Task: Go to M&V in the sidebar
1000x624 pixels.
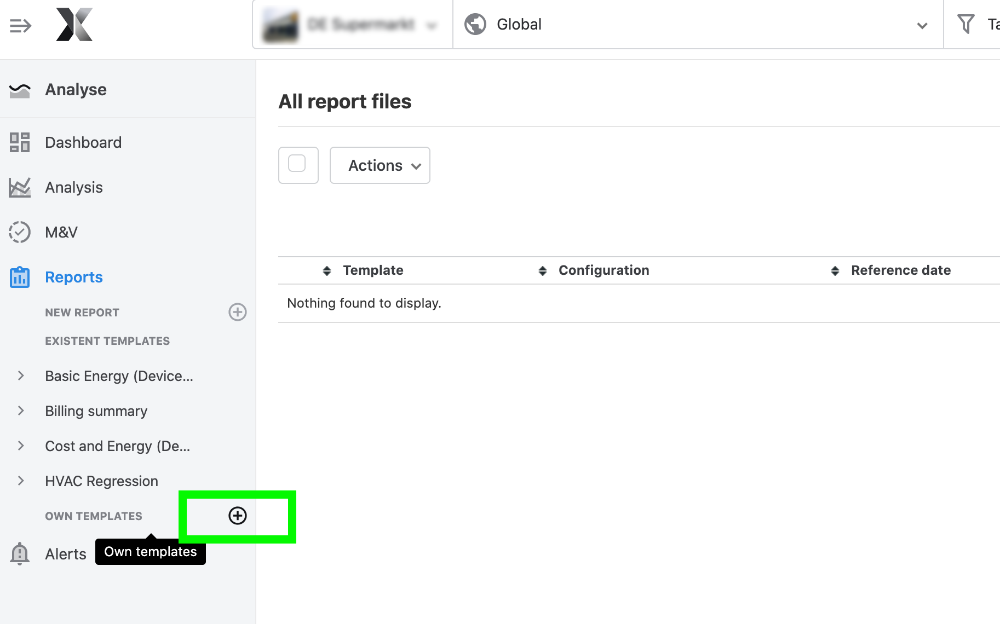Action: click(x=61, y=232)
